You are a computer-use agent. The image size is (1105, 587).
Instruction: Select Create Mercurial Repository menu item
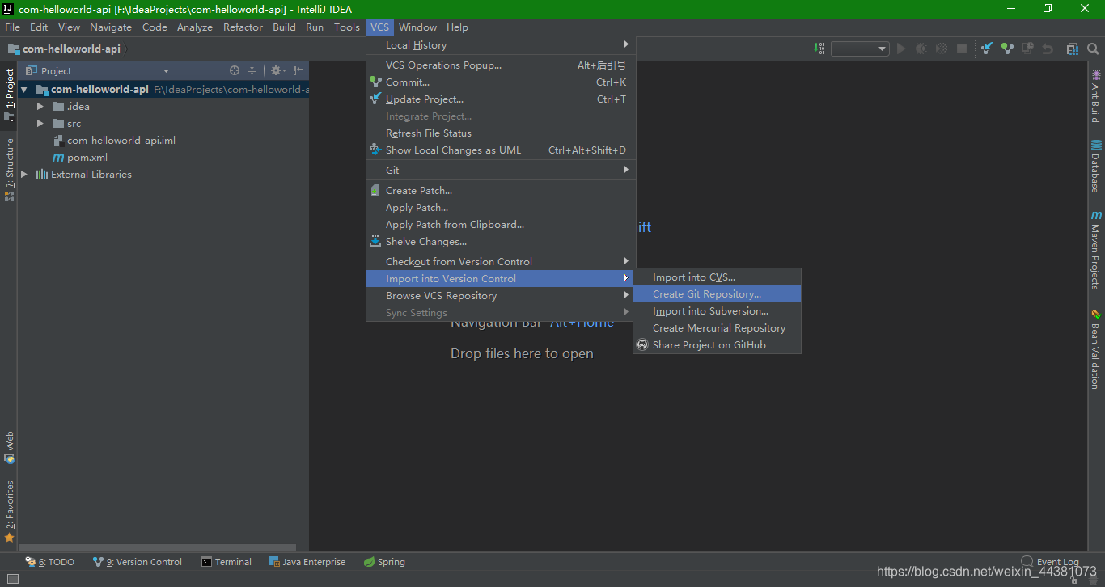(x=717, y=328)
